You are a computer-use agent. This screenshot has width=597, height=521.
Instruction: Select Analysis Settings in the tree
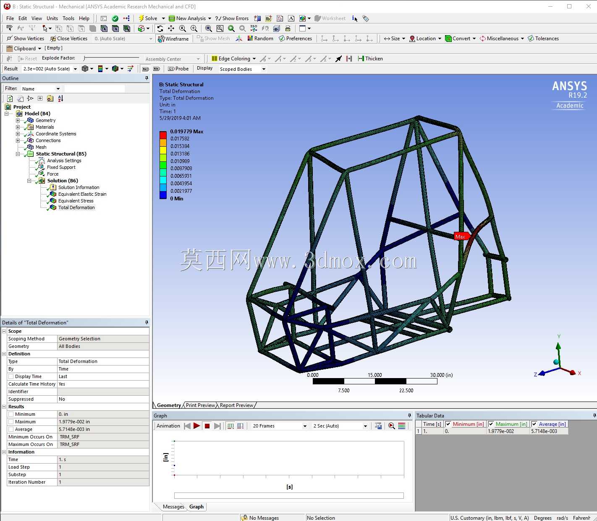(64, 161)
